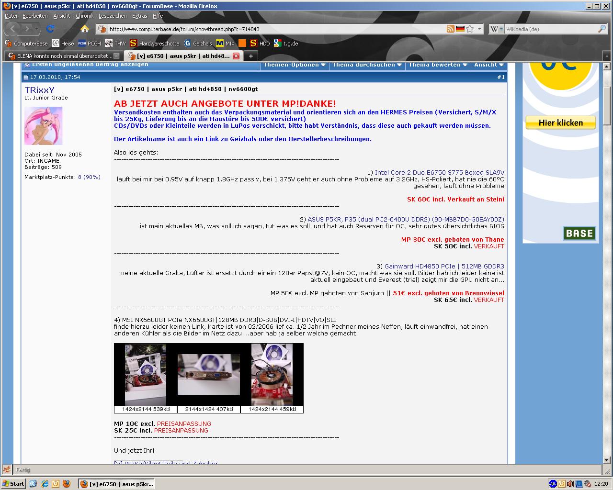Viewport: 613px width, 490px height.
Task: Open the first thumbnail 1424x2144 539kB
Action: (x=146, y=375)
